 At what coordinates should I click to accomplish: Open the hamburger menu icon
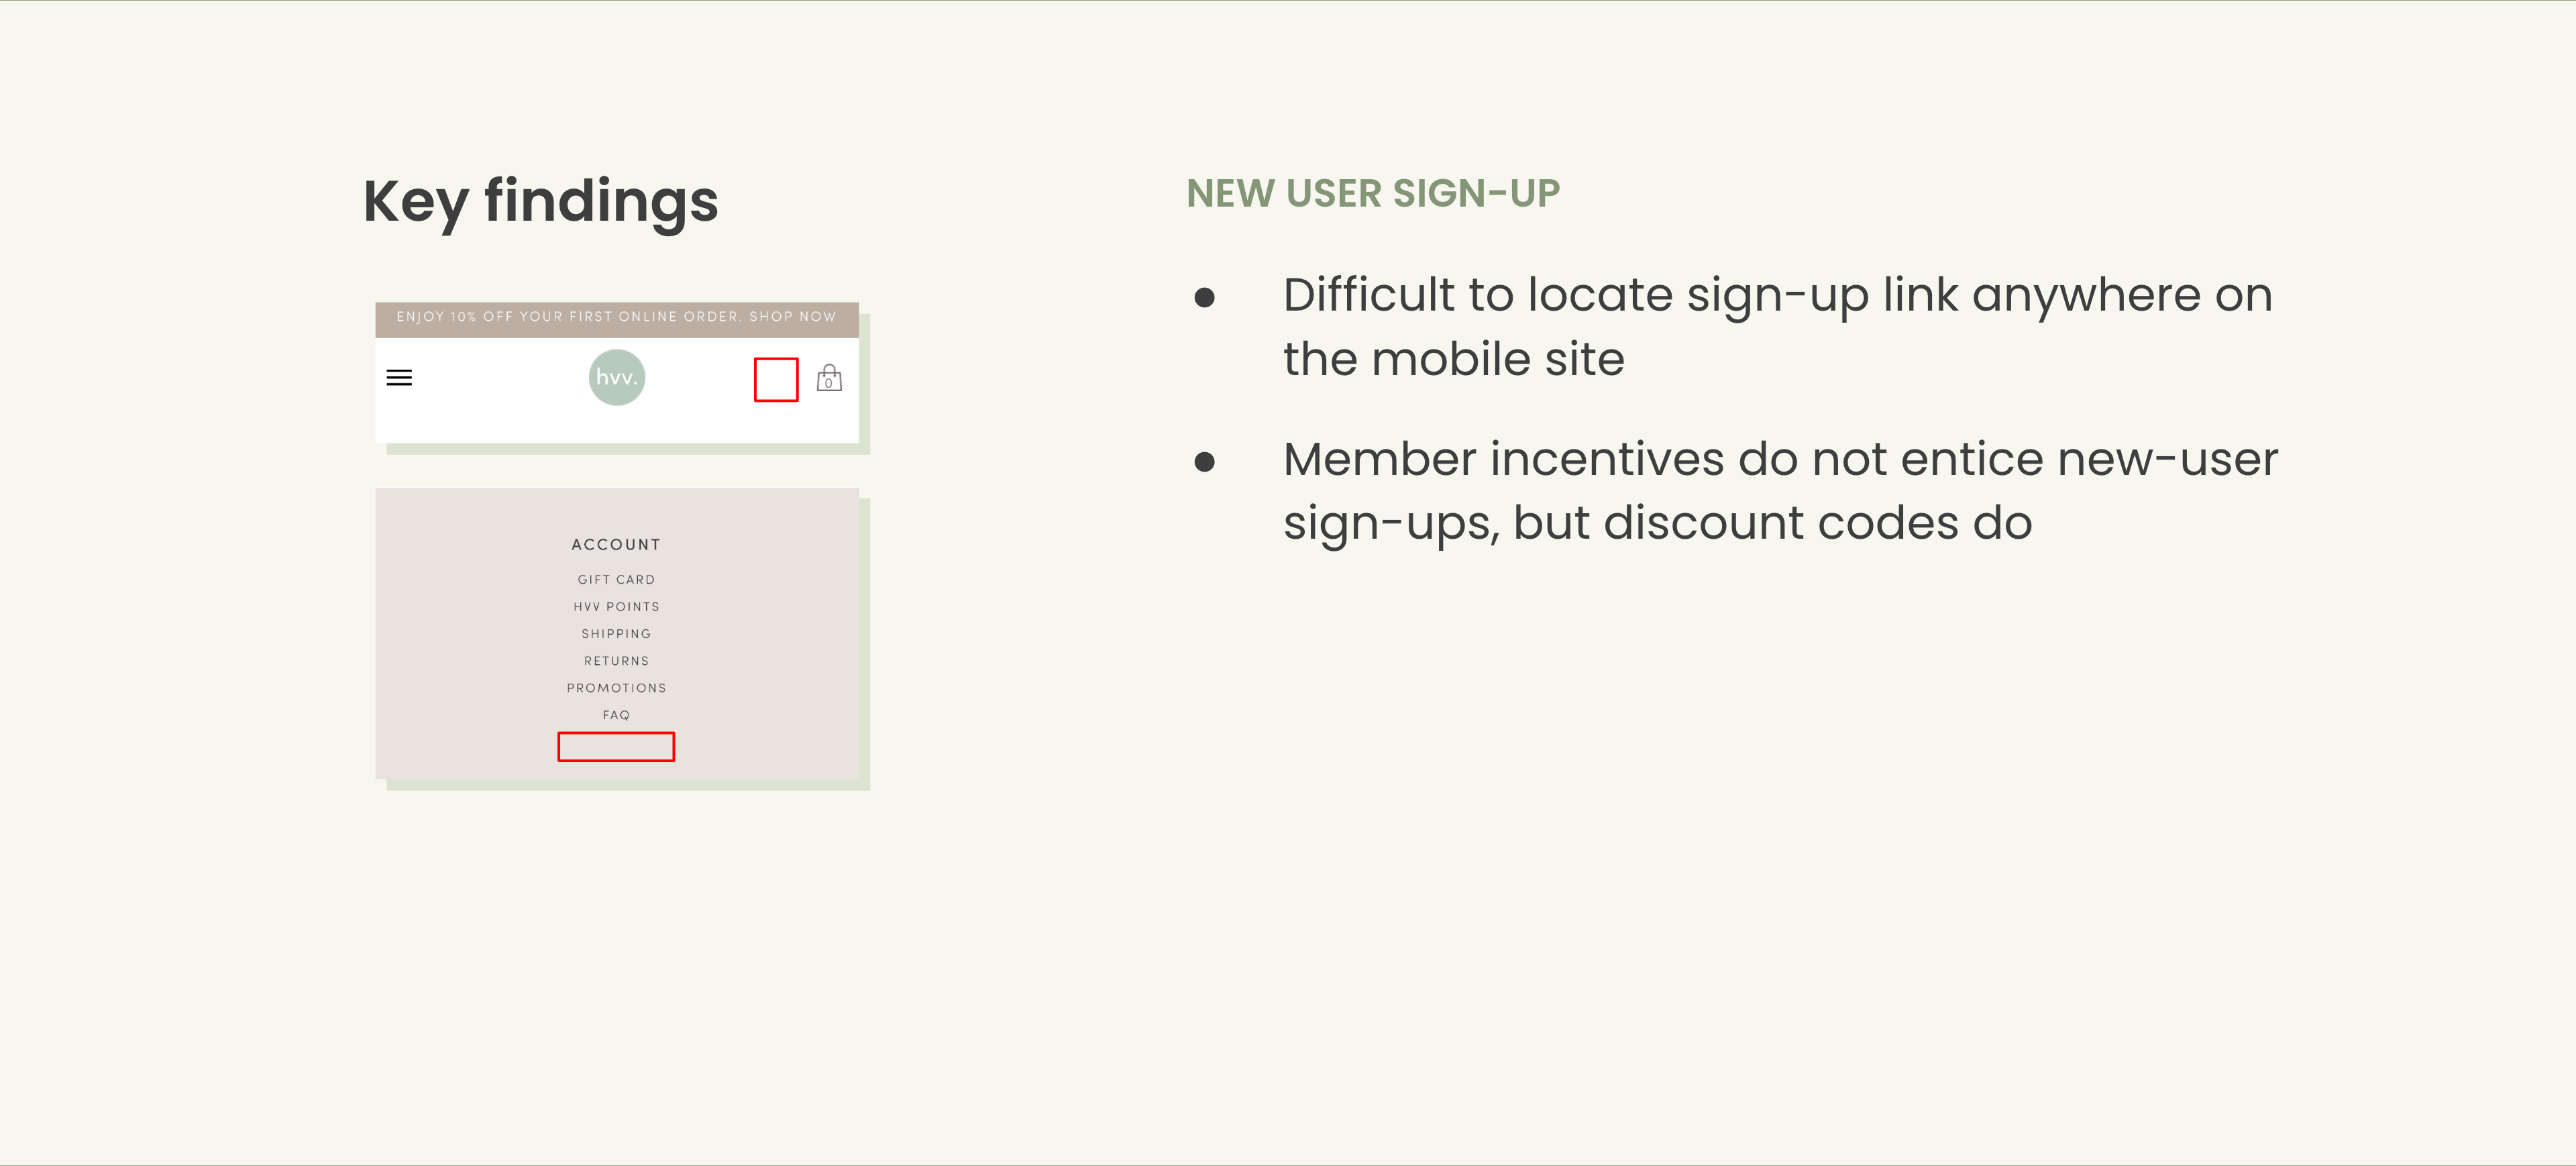[399, 378]
